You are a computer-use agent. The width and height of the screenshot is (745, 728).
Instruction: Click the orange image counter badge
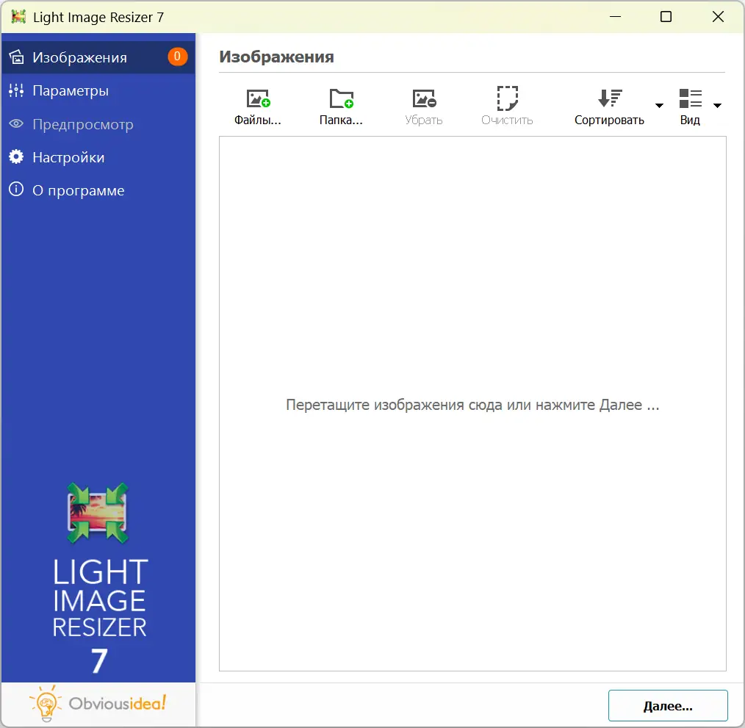coord(177,57)
